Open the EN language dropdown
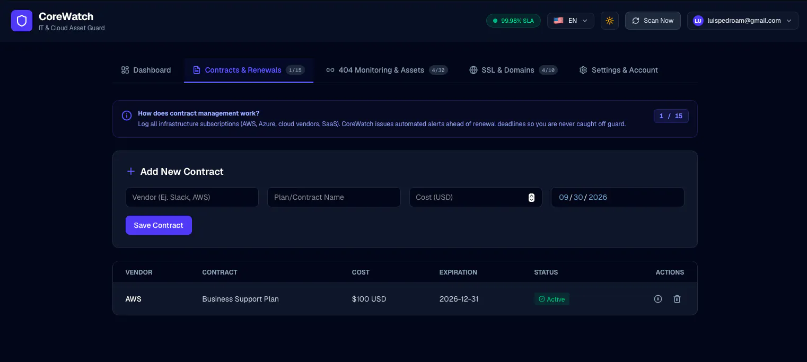The width and height of the screenshot is (807, 362). [x=571, y=21]
